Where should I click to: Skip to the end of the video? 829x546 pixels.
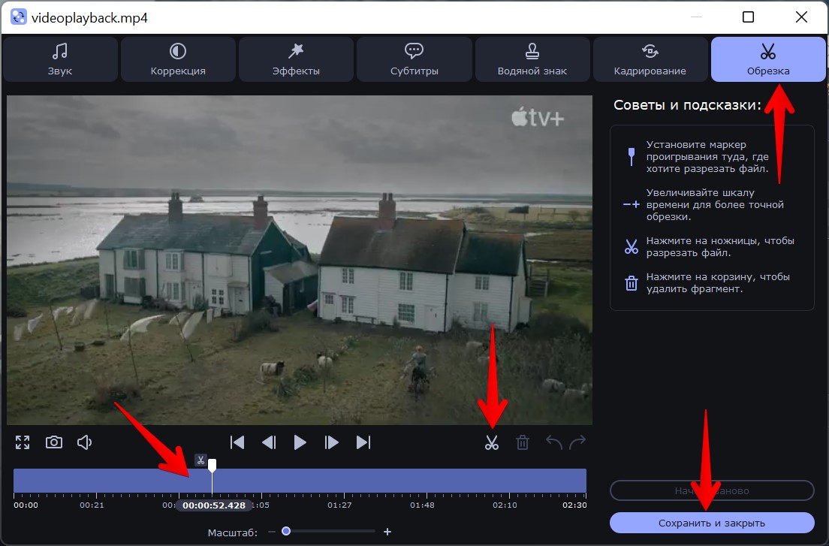(x=363, y=442)
